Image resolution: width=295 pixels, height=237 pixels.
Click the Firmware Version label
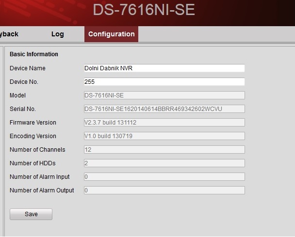tap(33, 122)
